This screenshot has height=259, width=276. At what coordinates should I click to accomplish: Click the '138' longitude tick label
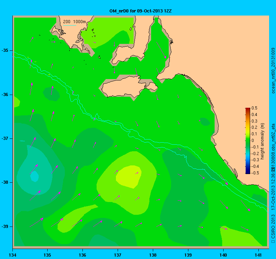153,255
